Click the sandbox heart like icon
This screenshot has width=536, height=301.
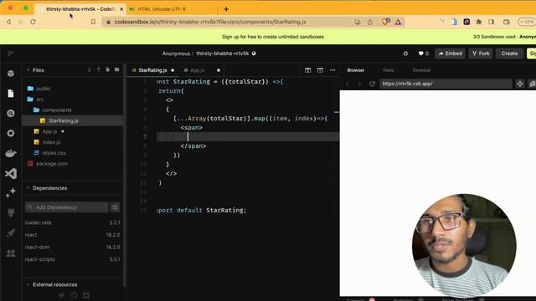pyautogui.click(x=420, y=54)
